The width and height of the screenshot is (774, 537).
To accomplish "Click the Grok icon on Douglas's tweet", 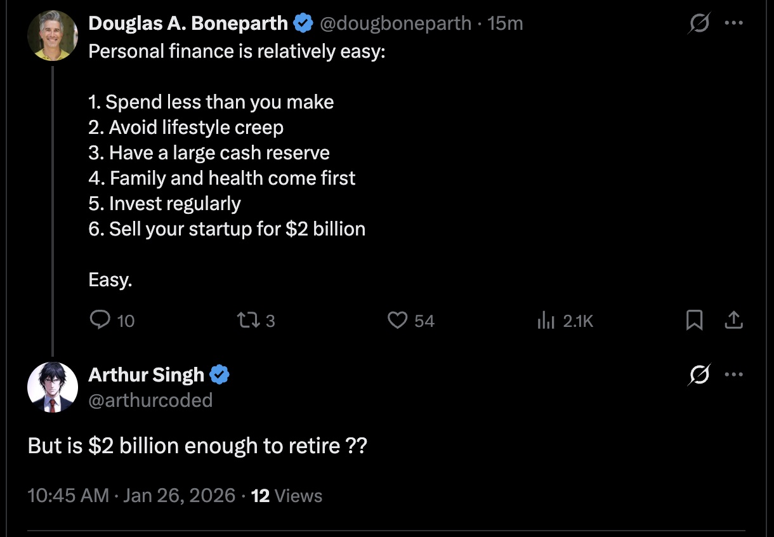I will coord(699,23).
